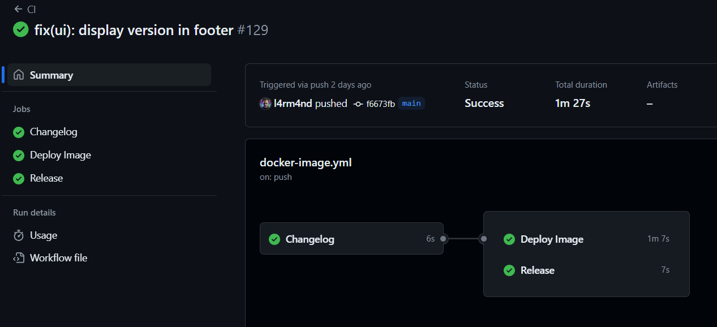Click the home icon on Summary
The image size is (717, 327).
20,75
